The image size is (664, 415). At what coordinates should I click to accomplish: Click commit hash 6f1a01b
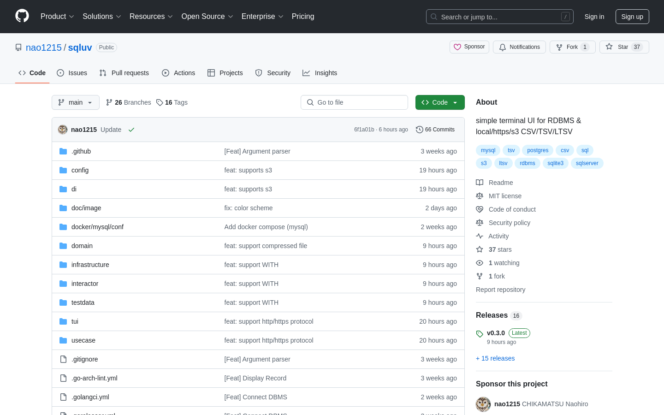click(364, 130)
